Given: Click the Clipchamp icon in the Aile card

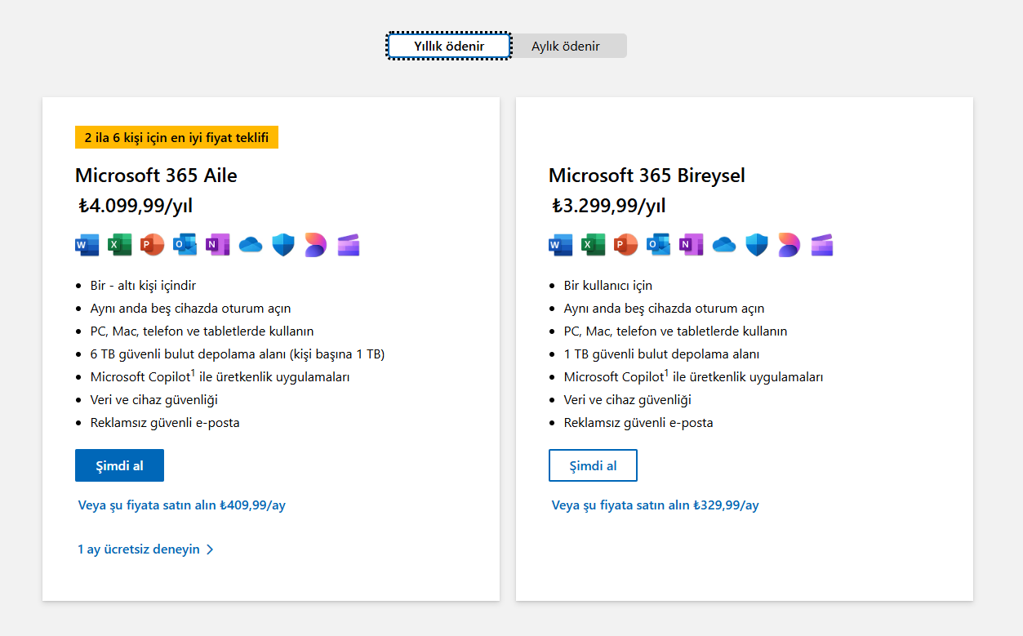Looking at the screenshot, I should coord(349,244).
